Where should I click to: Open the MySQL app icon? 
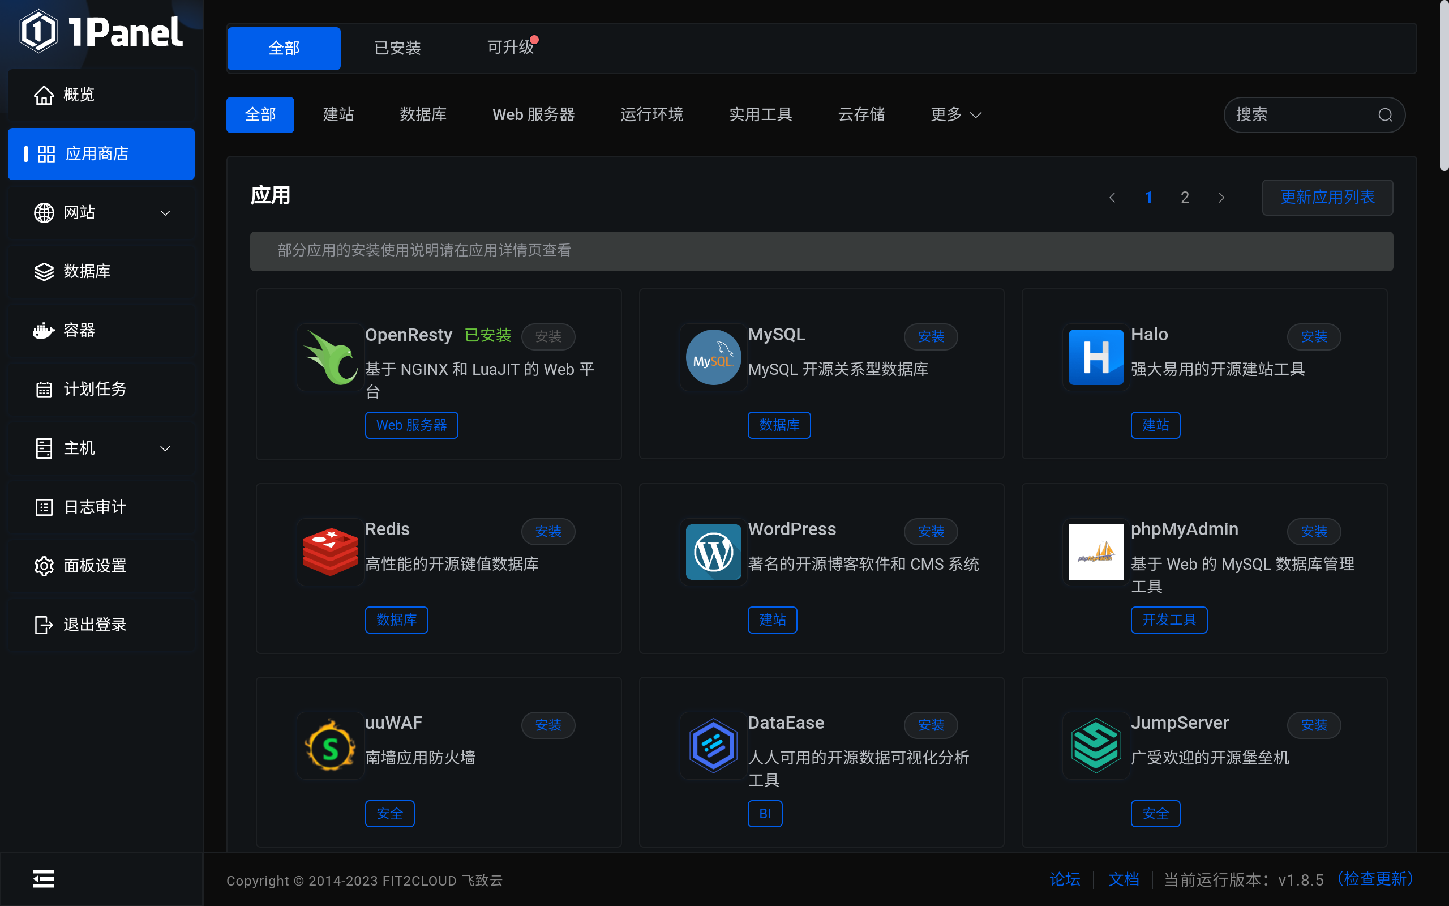713,358
